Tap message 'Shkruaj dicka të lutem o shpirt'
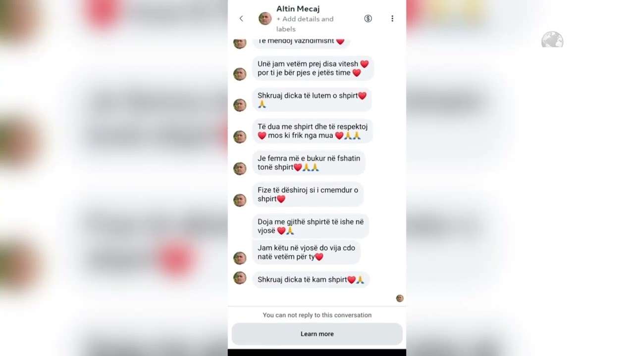 tap(312, 99)
